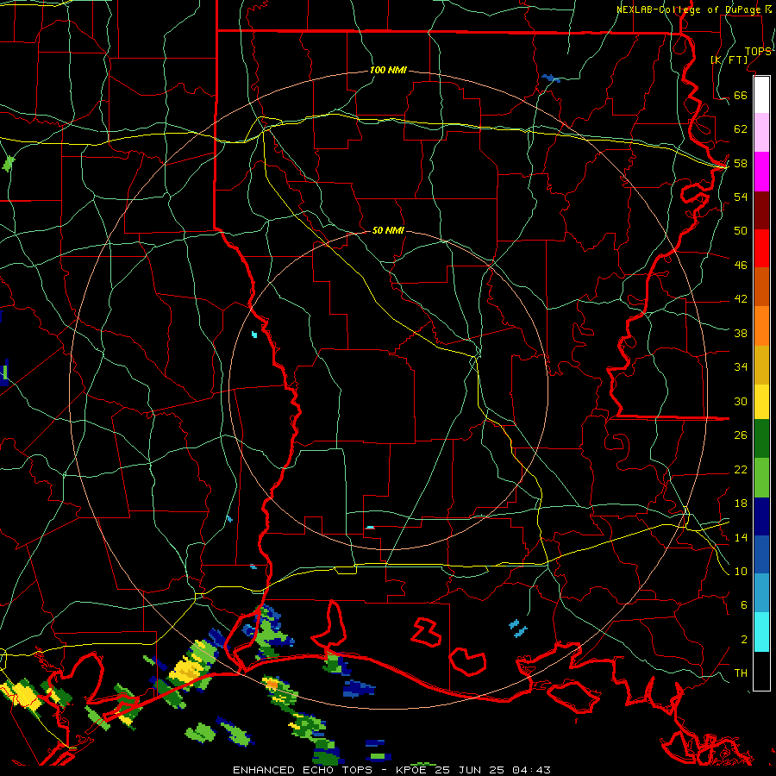Viewport: 776px width, 776px height.
Task: Click the navy blue legend swatch near 18
Action: [x=761, y=516]
